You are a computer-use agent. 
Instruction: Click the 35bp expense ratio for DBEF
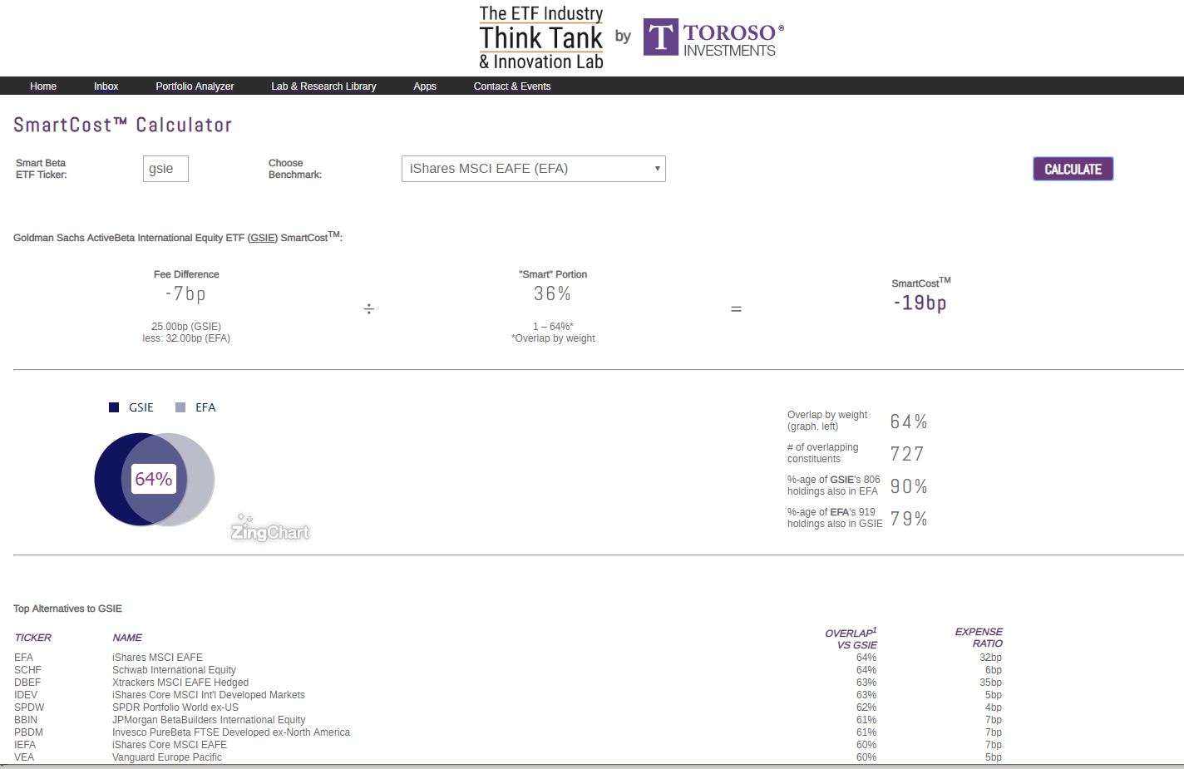990,683
